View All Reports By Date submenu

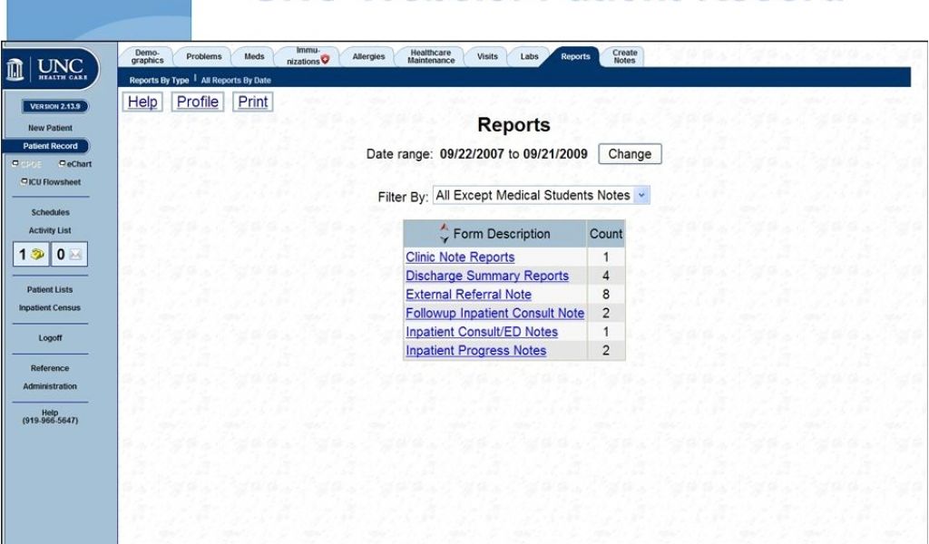(x=235, y=81)
